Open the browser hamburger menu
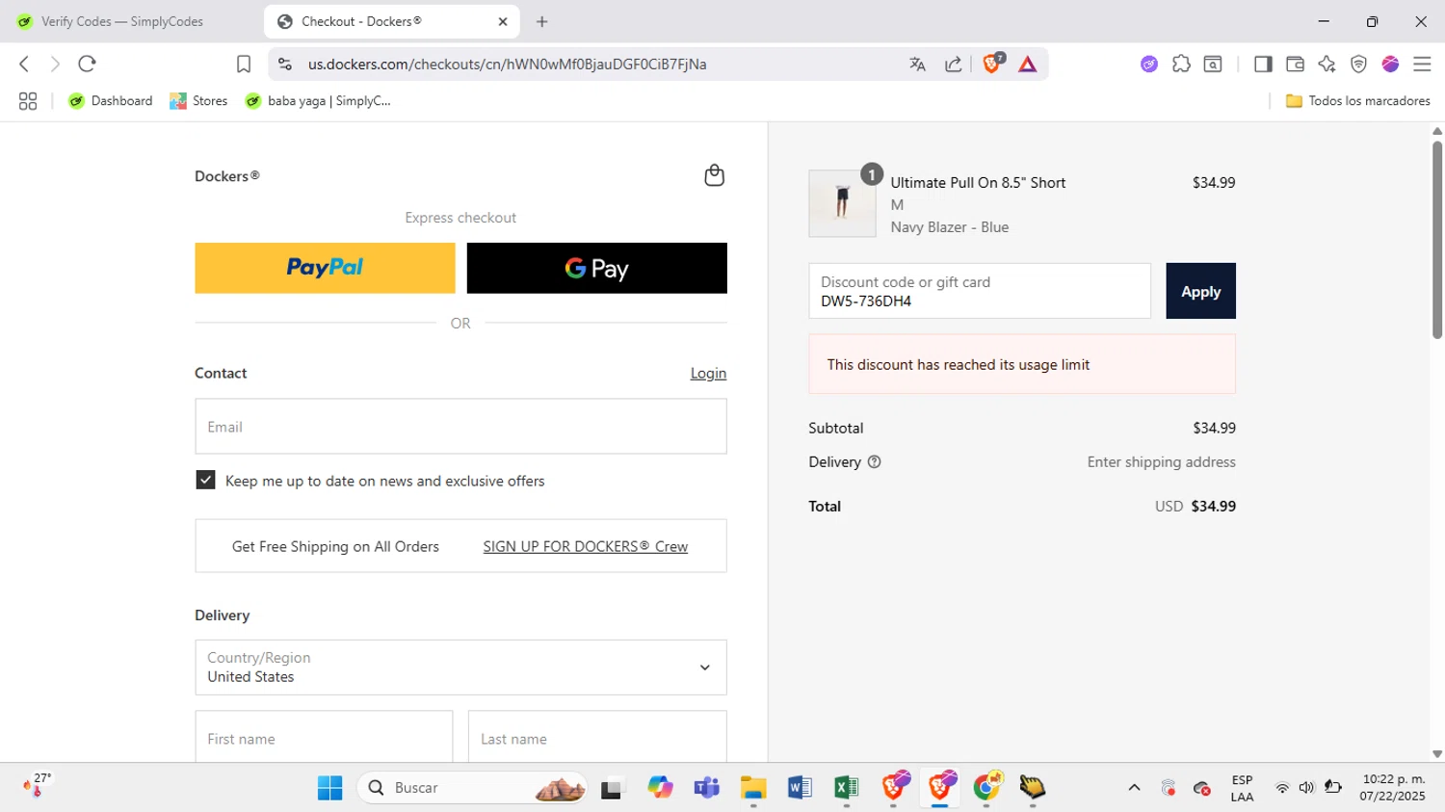The width and height of the screenshot is (1445, 812). tap(1422, 64)
